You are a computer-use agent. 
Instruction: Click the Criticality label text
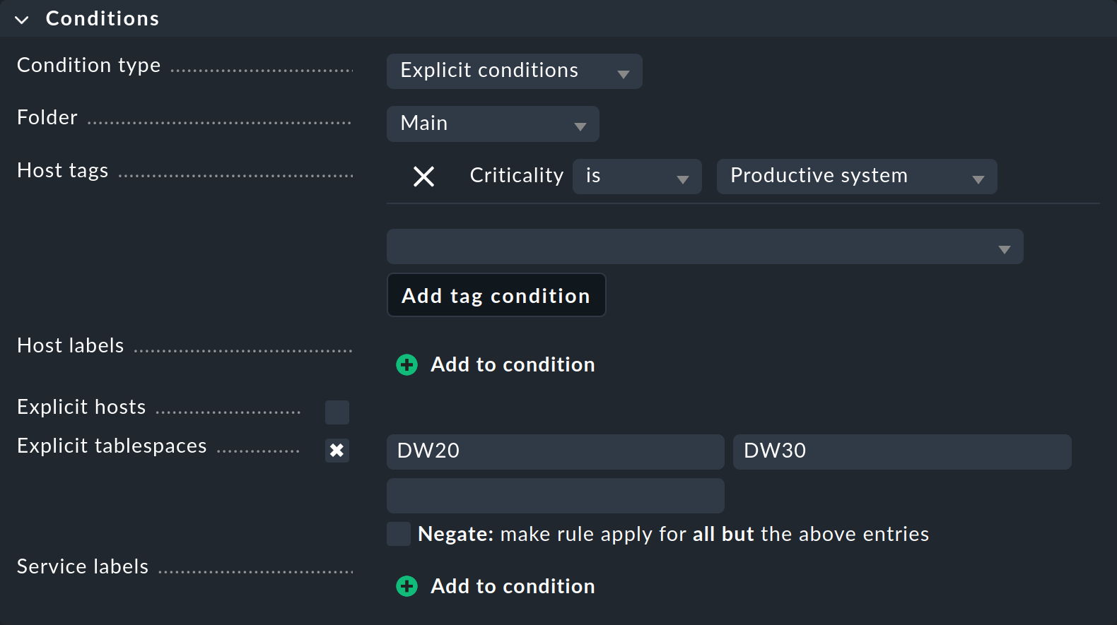point(517,175)
